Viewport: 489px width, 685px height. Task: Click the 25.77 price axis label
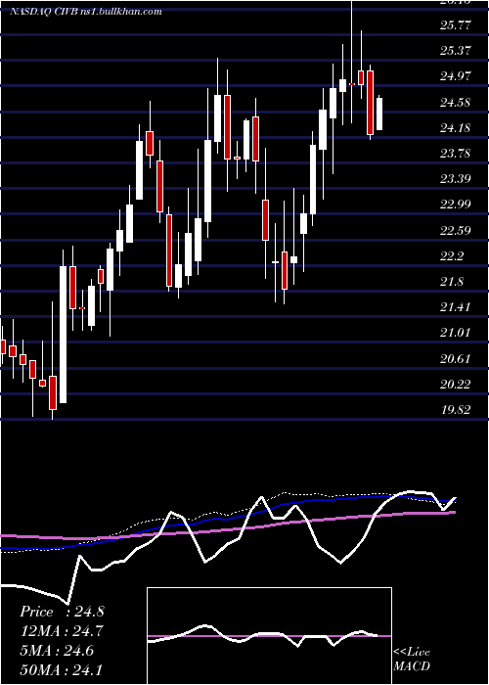pos(456,25)
